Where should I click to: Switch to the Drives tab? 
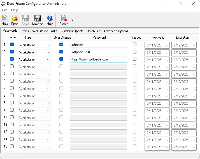[25, 31]
